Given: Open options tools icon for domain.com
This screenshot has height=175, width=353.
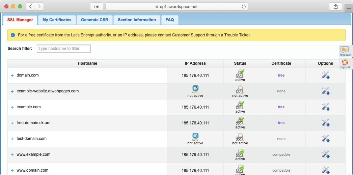Looking at the screenshot, I should click(325, 75).
